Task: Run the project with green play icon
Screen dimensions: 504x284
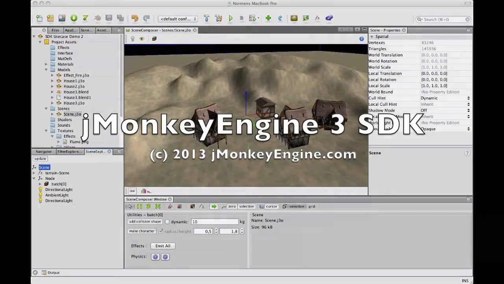Action: pyautogui.click(x=231, y=18)
